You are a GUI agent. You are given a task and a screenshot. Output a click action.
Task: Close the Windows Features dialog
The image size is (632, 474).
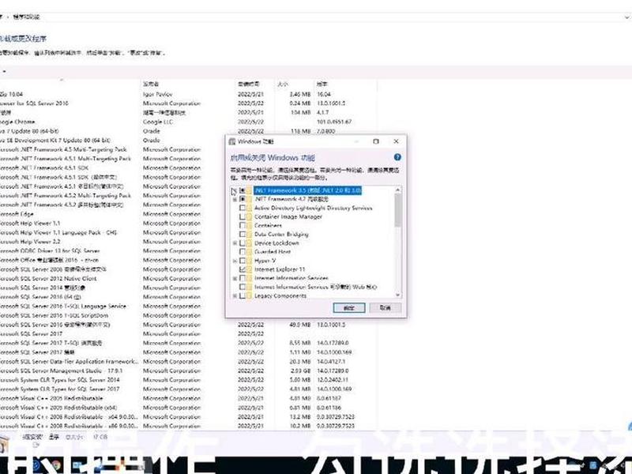point(397,141)
